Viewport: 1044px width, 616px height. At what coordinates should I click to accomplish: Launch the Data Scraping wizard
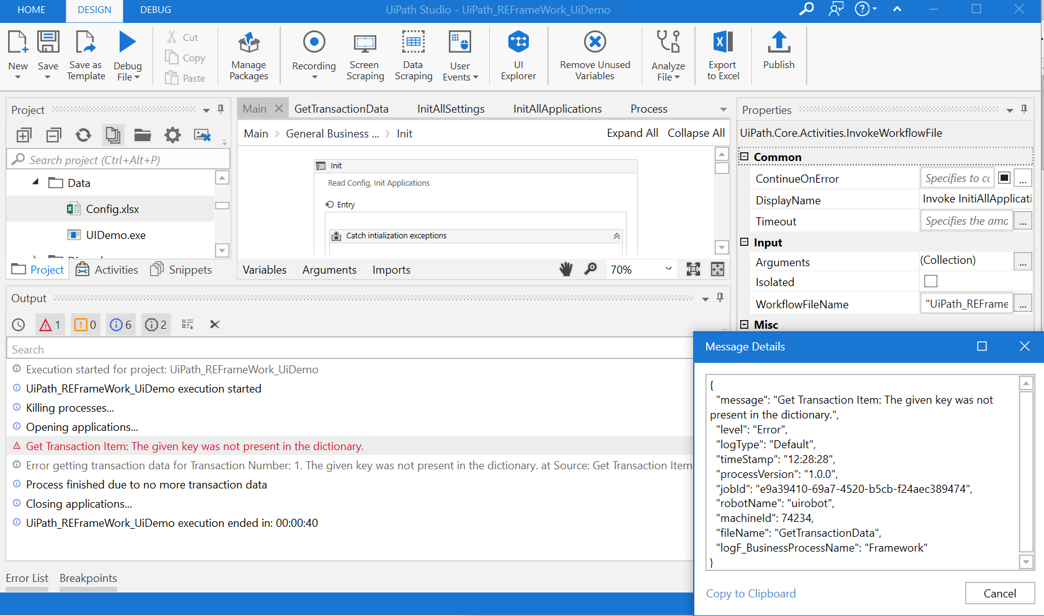click(x=414, y=56)
